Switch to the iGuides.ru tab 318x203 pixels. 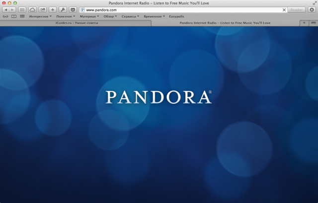[x=76, y=23]
